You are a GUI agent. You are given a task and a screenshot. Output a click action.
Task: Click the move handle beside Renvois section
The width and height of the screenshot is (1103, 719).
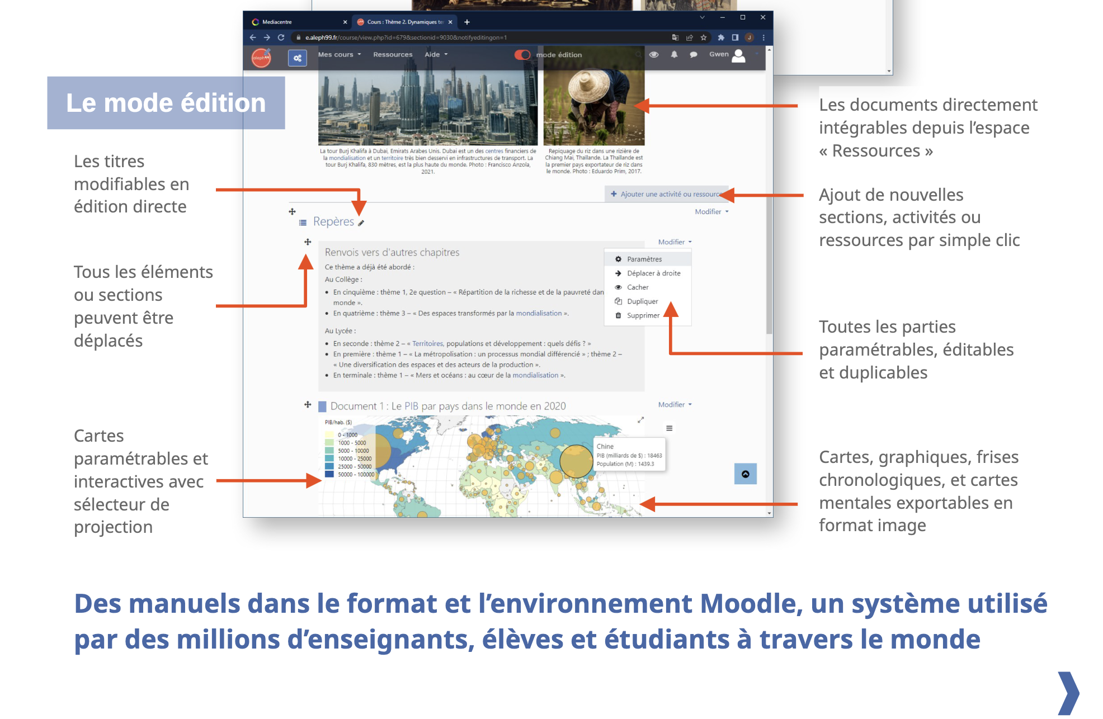[x=308, y=242]
